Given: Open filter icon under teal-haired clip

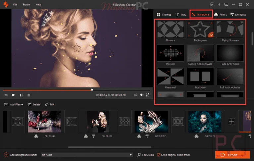Looking at the screenshot, I should 196,136.
